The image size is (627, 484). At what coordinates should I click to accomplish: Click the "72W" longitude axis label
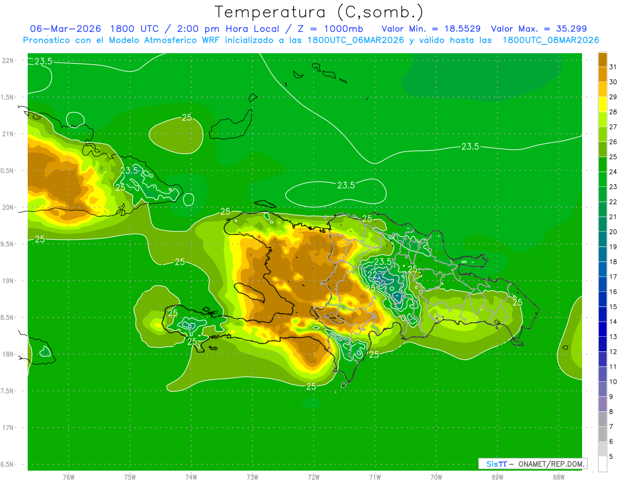(313, 477)
